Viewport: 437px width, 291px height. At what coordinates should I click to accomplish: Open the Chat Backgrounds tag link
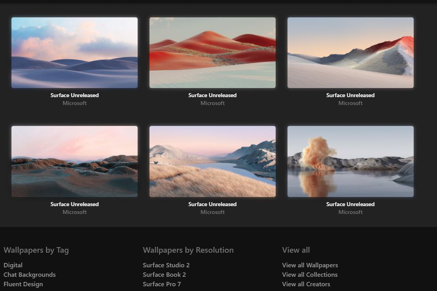30,274
